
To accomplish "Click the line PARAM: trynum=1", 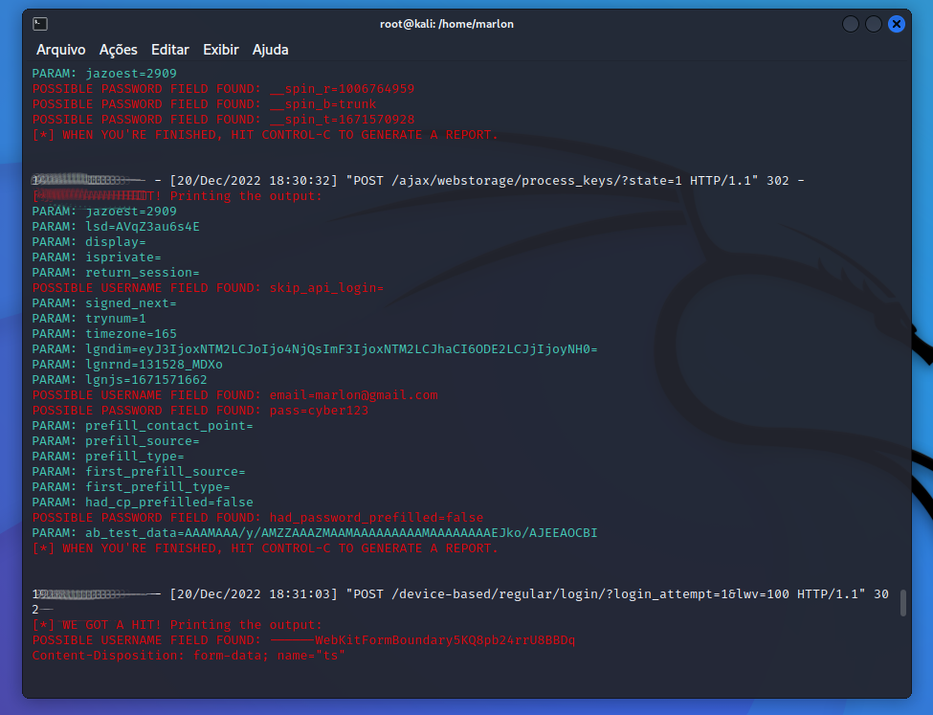I will coord(89,319).
